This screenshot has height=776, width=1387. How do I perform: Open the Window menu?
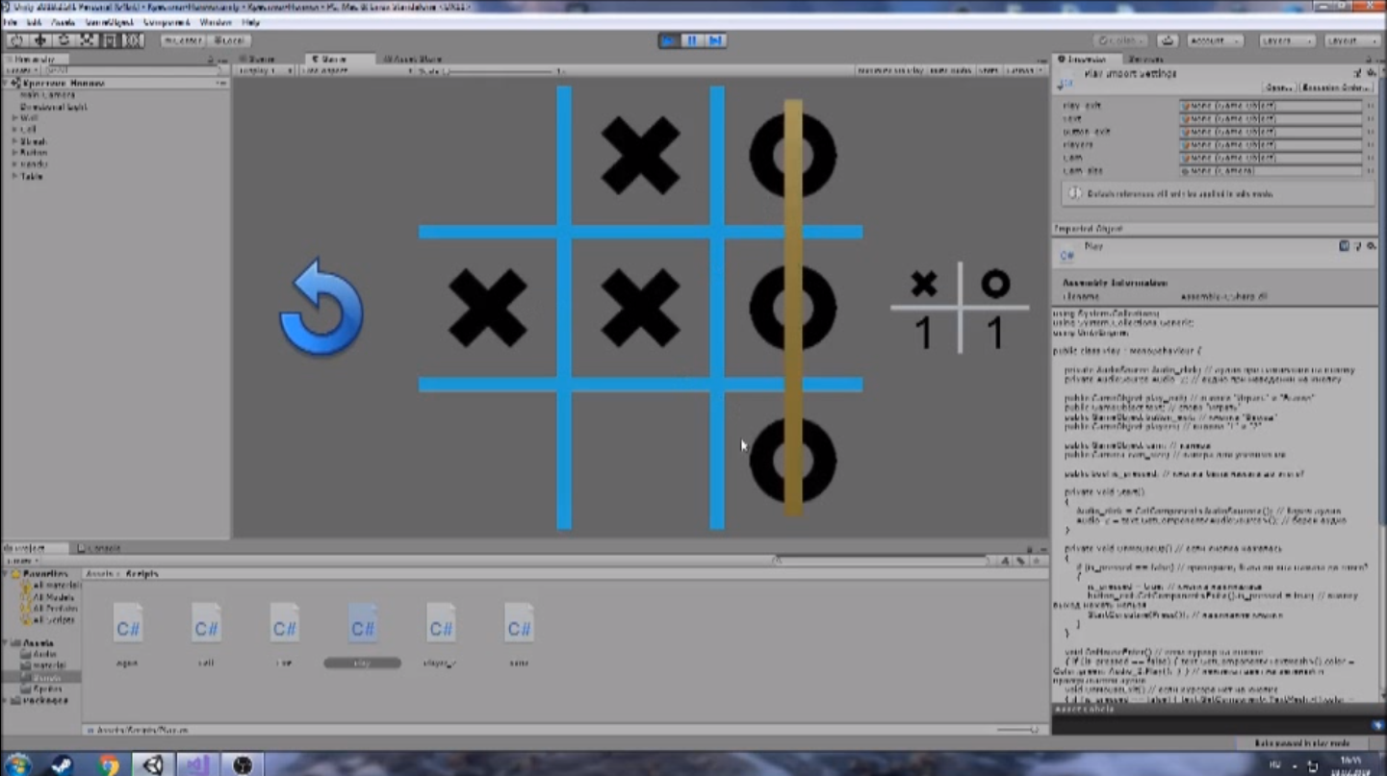[x=216, y=21]
